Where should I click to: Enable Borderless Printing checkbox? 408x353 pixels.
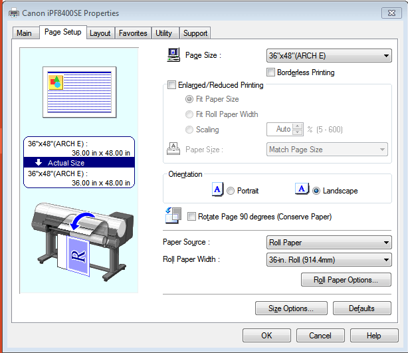pyautogui.click(x=270, y=72)
